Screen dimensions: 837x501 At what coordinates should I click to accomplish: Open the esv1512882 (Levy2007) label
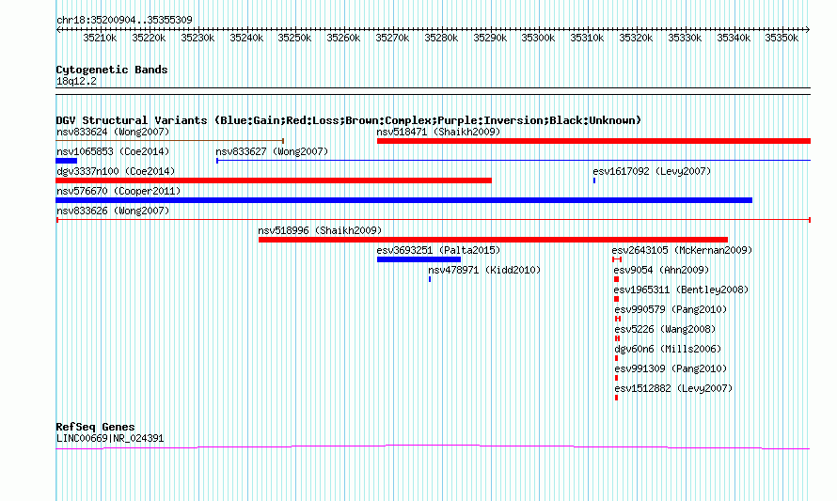click(x=673, y=388)
